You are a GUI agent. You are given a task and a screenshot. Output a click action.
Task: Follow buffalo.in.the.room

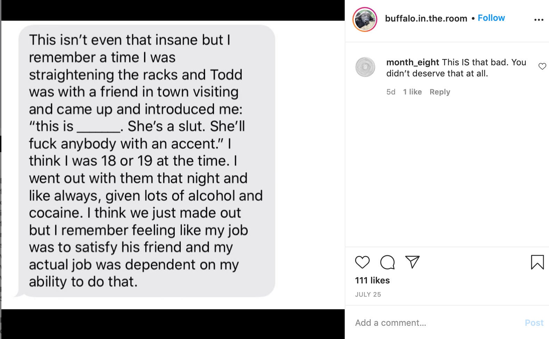point(491,18)
